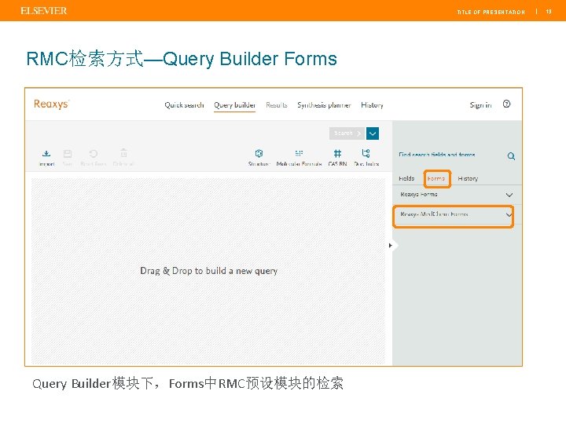This screenshot has height=424, width=566.
Task: Click the Reset form circular arrow icon
Action: pyautogui.click(x=93, y=154)
